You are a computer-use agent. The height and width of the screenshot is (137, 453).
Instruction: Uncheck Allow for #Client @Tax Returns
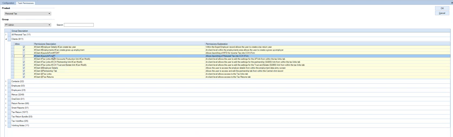(x=24, y=77)
